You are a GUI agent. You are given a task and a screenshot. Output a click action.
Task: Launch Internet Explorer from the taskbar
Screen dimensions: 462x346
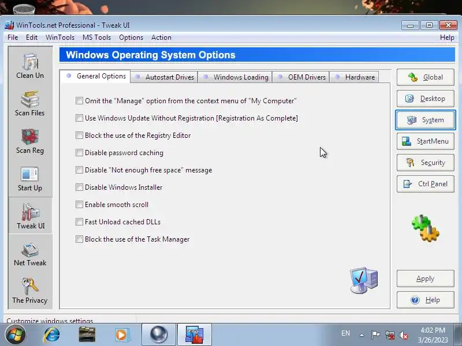pos(52,335)
